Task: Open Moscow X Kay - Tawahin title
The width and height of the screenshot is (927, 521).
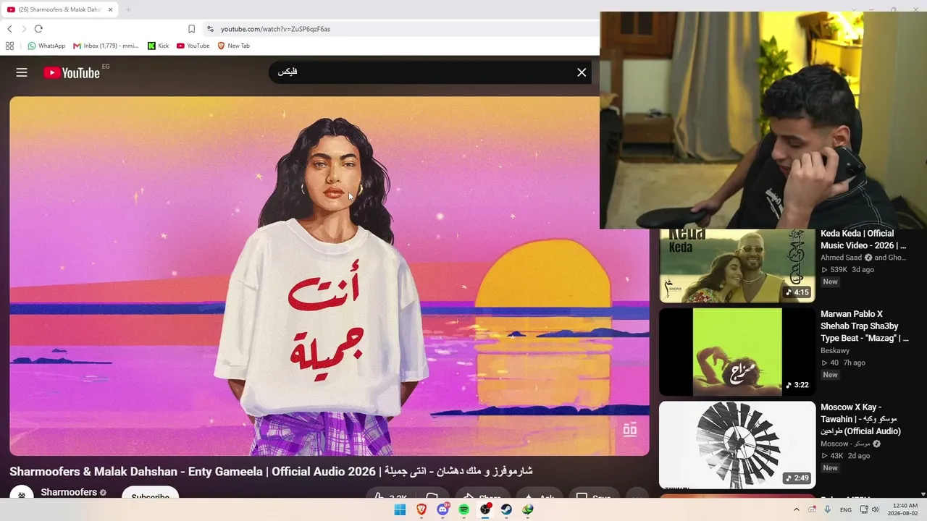Action: click(862, 419)
